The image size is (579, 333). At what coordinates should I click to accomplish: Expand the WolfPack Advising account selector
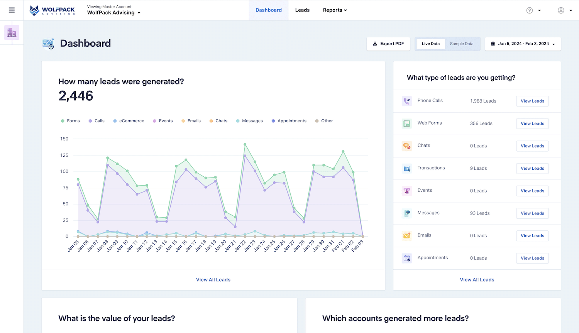pyautogui.click(x=114, y=13)
